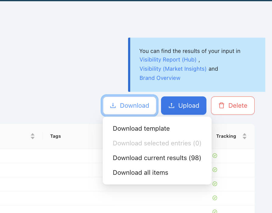This screenshot has width=272, height=213.
Task: Open the Visibility (Market Insights) link
Action: click(173, 69)
